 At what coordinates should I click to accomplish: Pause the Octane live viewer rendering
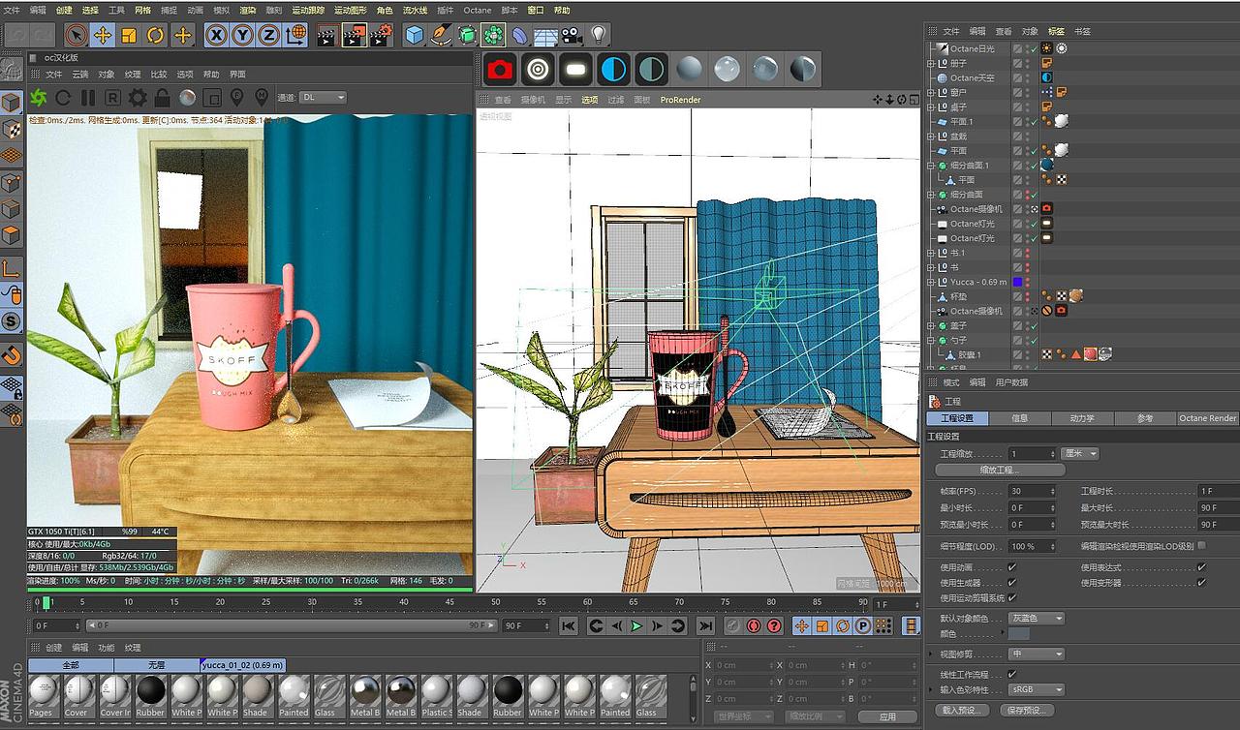(x=88, y=97)
